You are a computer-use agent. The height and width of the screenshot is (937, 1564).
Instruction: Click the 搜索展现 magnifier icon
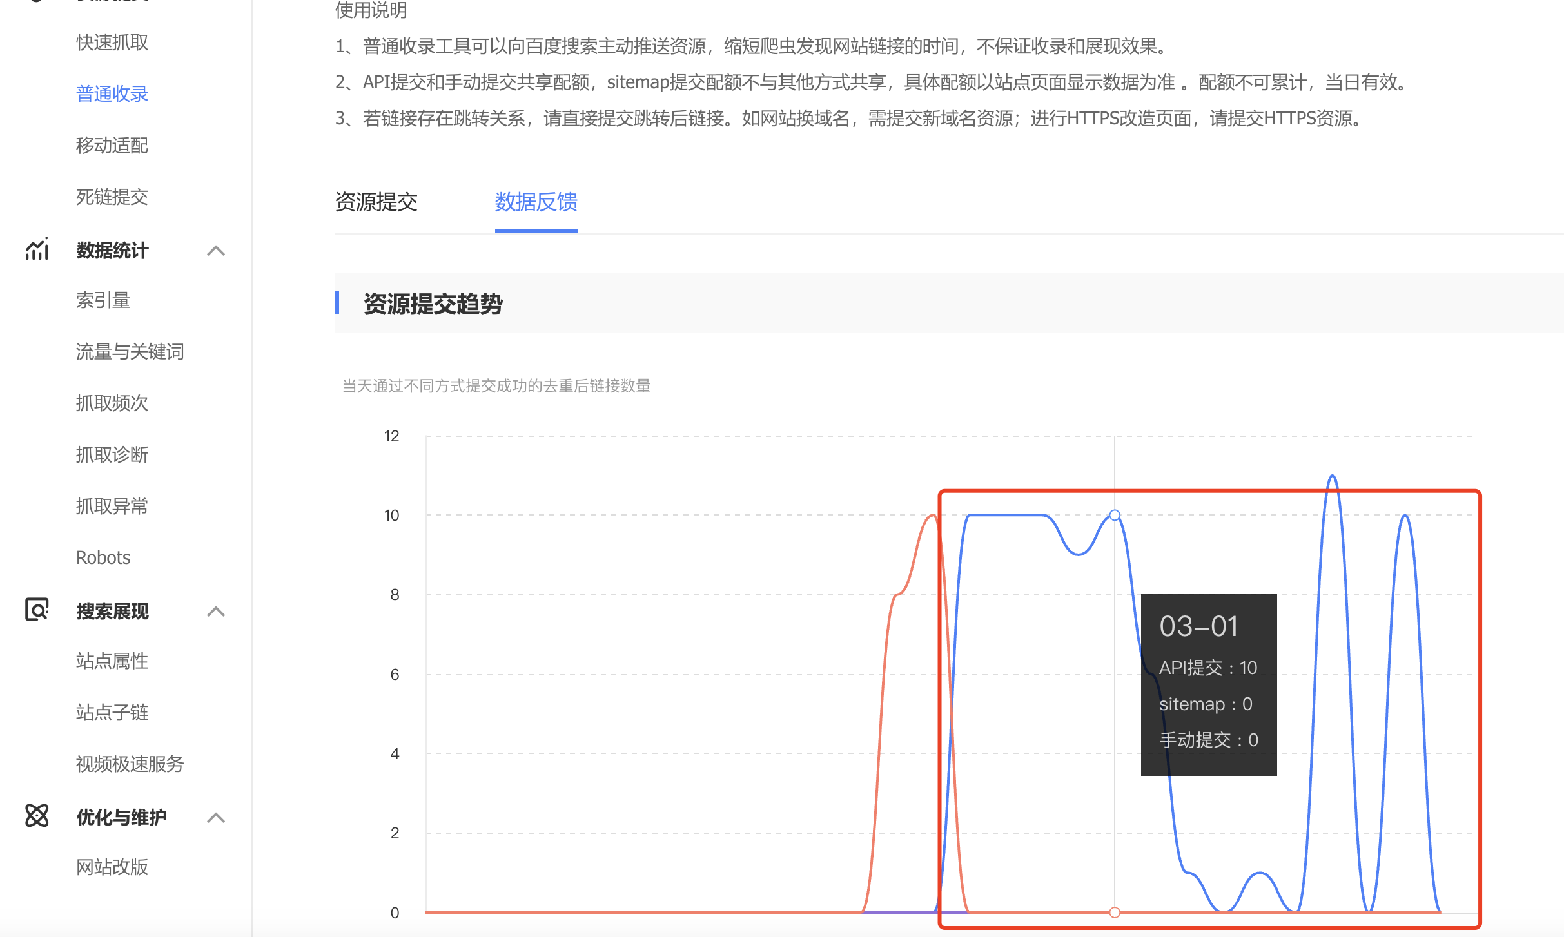pos(37,610)
